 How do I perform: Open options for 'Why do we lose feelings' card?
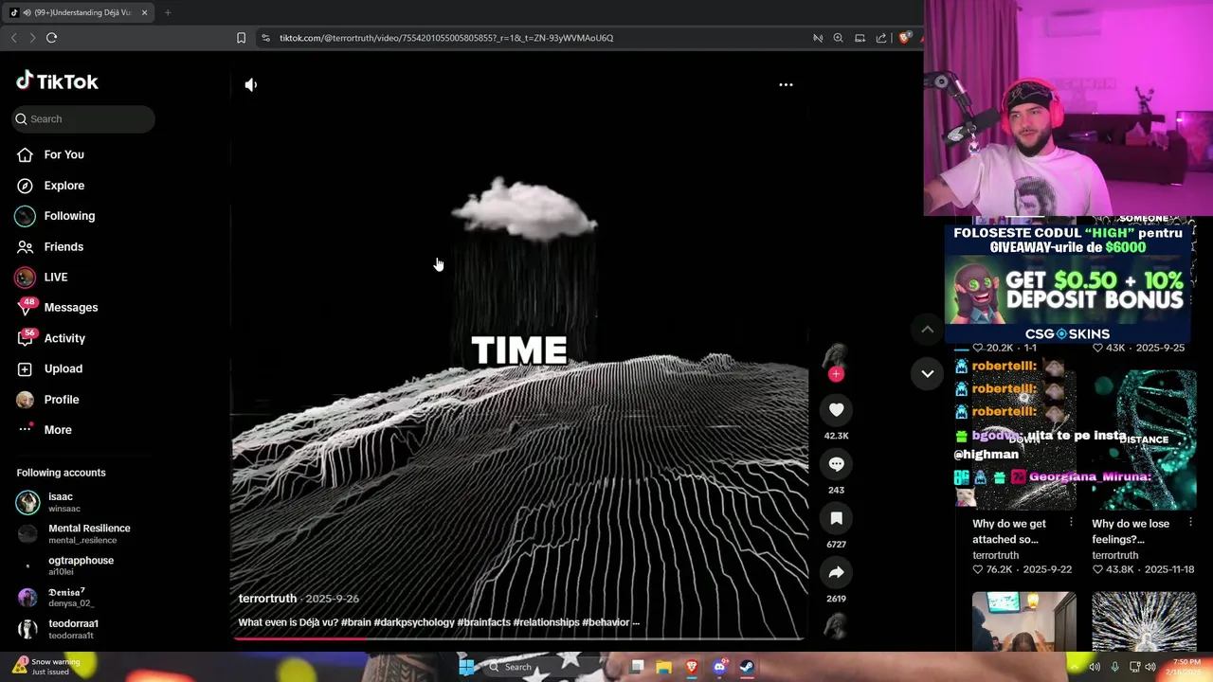[x=1190, y=523]
